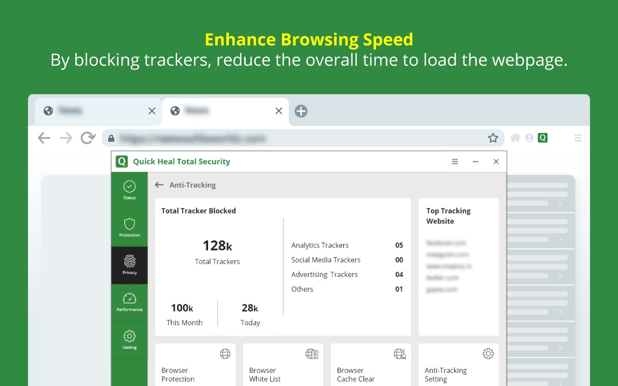Click the 100k This Month value
The height and width of the screenshot is (386, 618).
(182, 308)
